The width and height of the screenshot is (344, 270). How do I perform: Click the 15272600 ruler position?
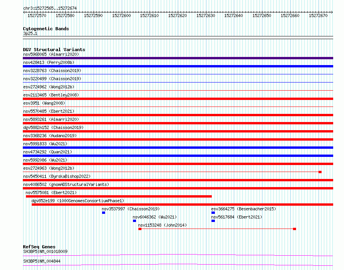point(121,15)
